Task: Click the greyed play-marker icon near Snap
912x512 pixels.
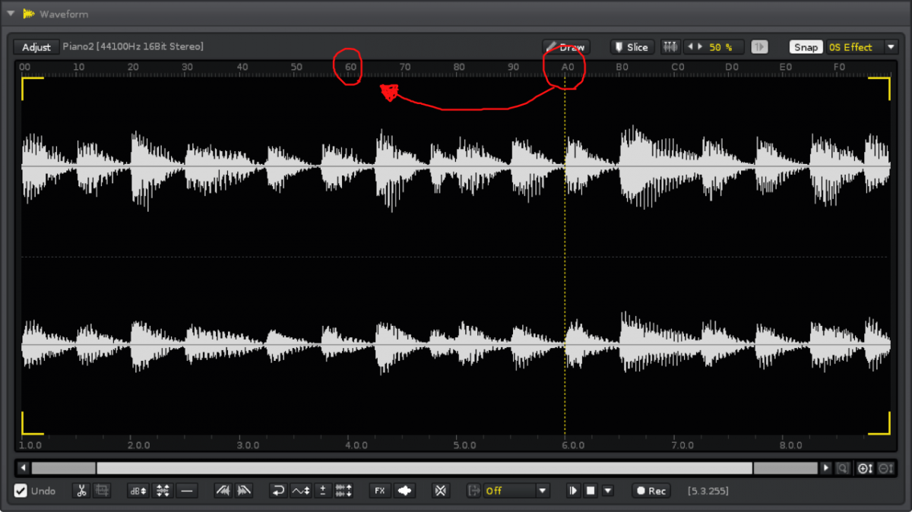Action: 759,47
